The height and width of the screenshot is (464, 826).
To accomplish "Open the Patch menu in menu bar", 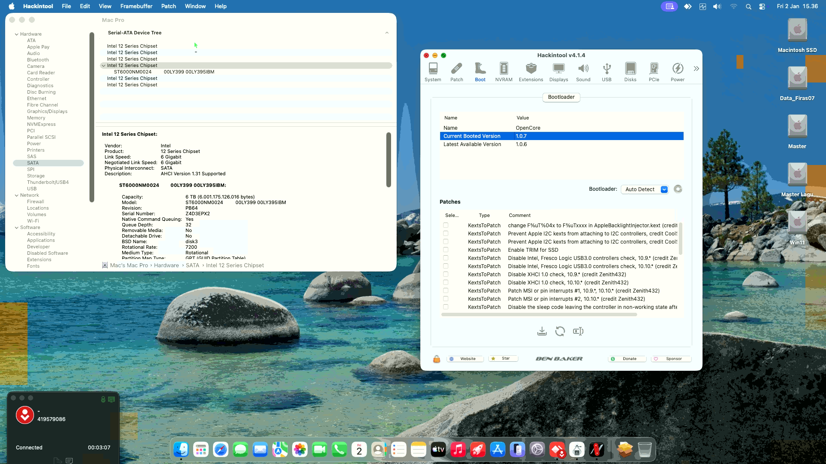I will (x=169, y=6).
